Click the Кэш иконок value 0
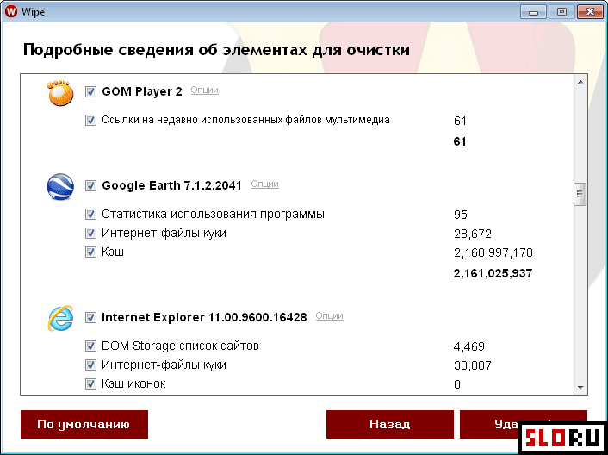608x455 pixels. (457, 384)
